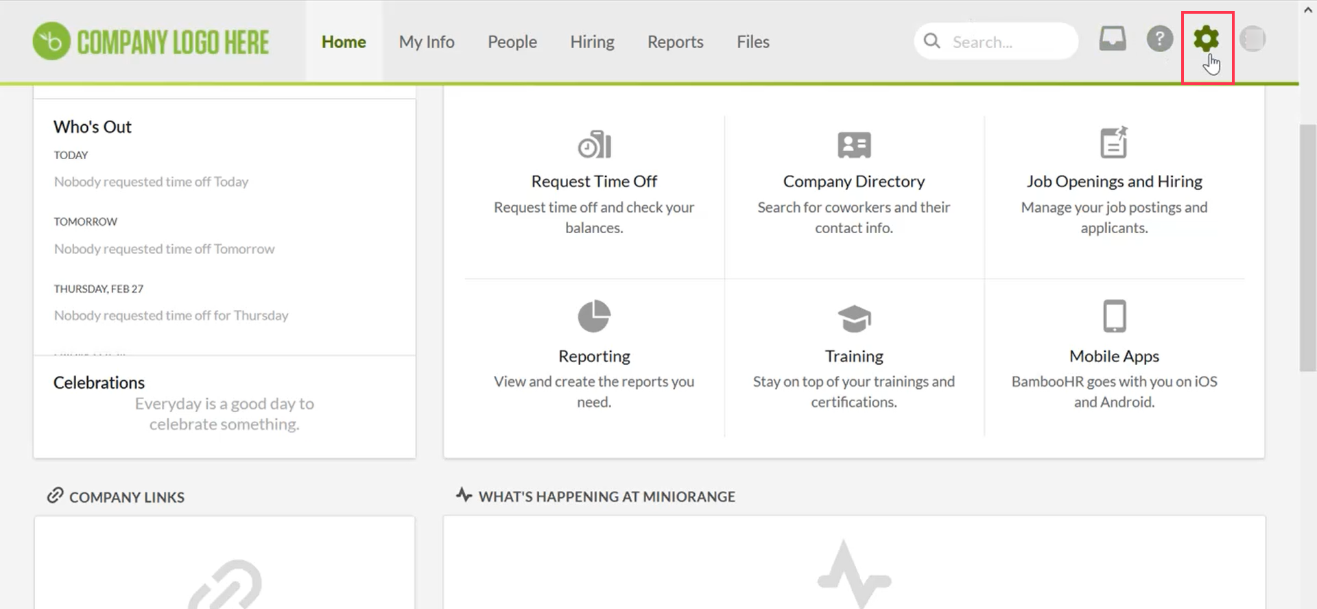This screenshot has height=609, width=1317.
Task: Click "WHAT'S HAPPENING AT MINIORANGE" heading
Action: click(x=606, y=497)
